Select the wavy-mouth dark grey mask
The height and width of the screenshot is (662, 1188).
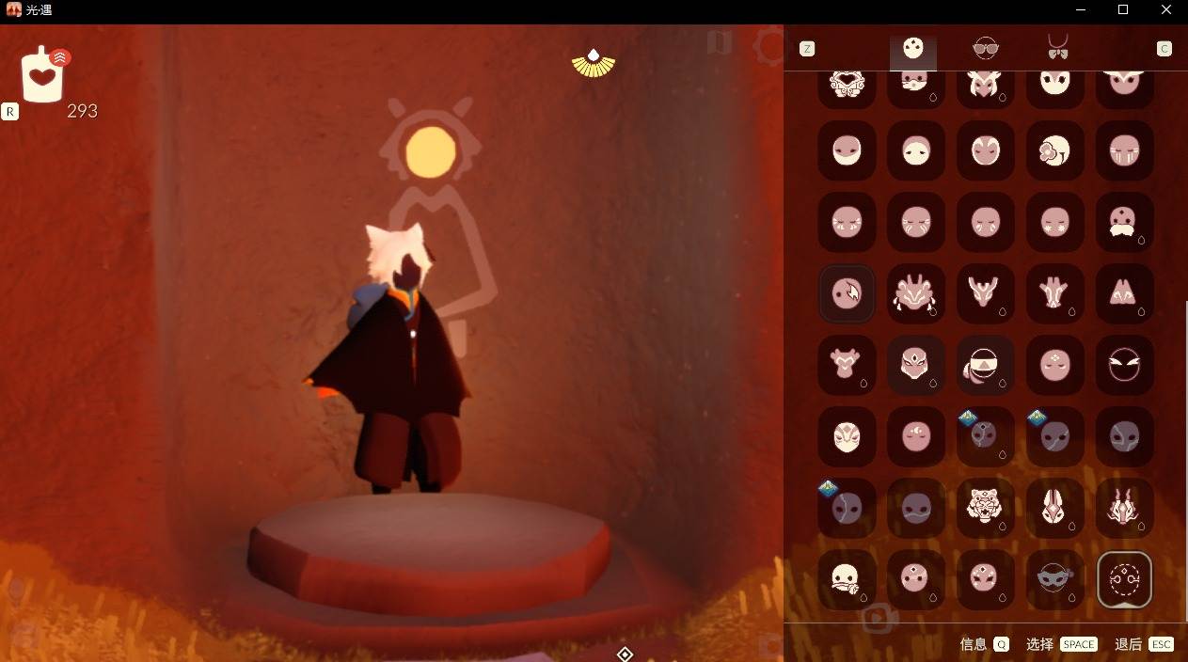point(916,508)
